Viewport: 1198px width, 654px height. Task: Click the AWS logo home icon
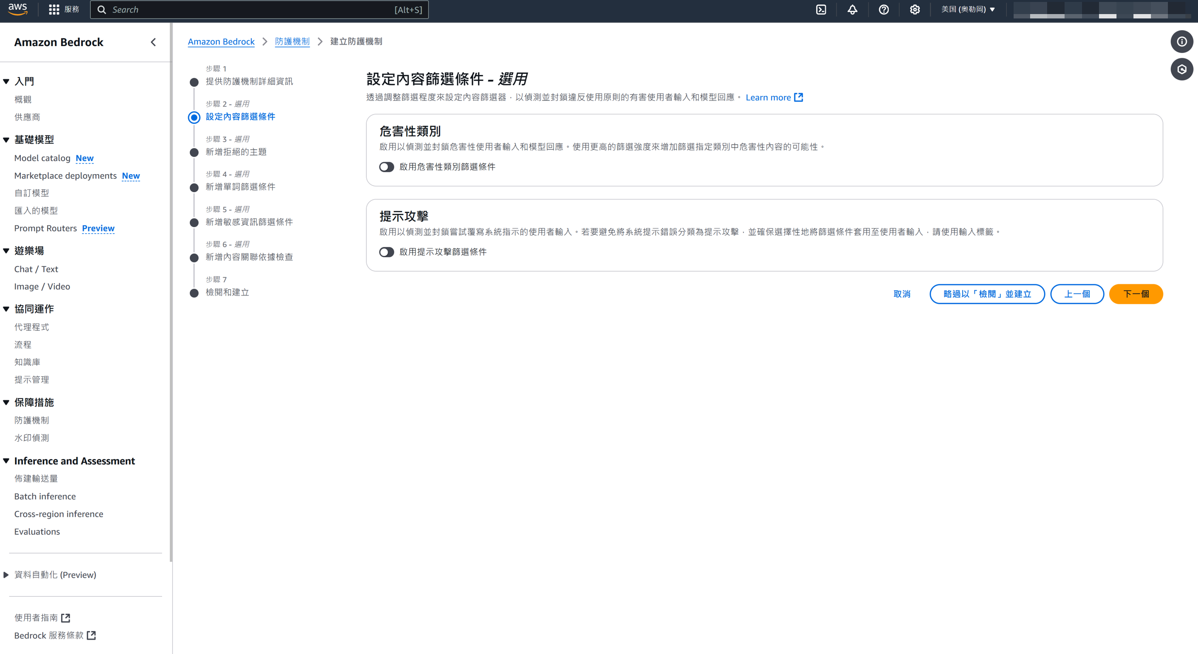[18, 9]
